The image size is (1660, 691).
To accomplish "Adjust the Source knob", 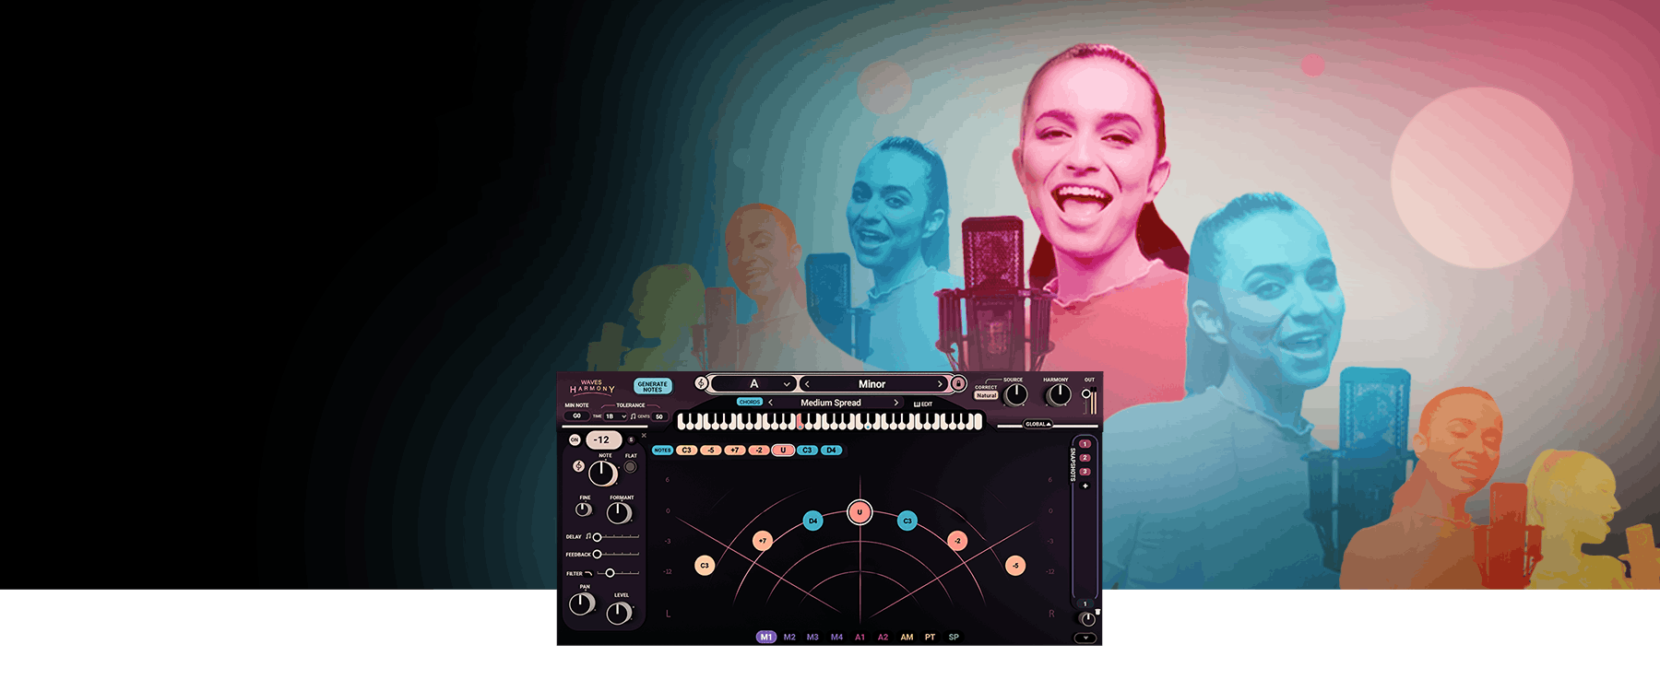I will coord(1016,394).
